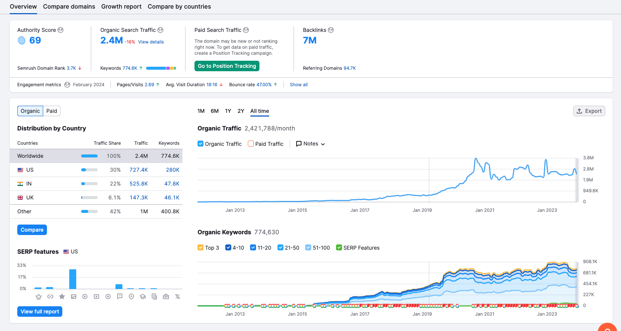Image resolution: width=621 pixels, height=331 pixels.
Task: Click the UK flag icon in country table
Action: (20, 198)
